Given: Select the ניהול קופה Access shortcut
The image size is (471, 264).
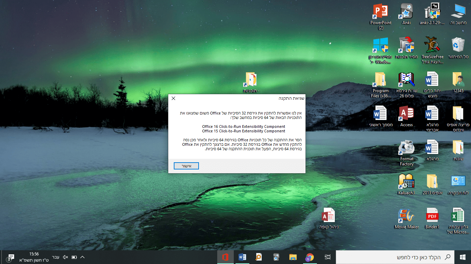Looking at the screenshot, I should (328, 219).
